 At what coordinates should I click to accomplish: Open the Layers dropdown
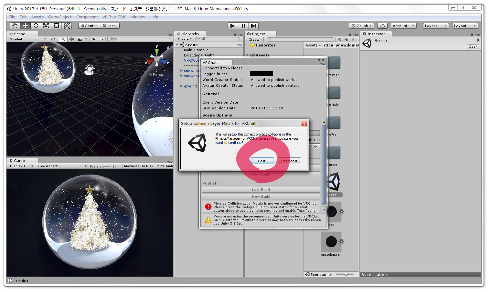[x=436, y=26]
